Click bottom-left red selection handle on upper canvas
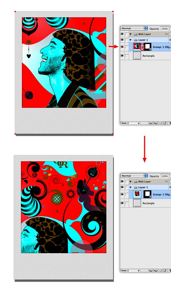The image size is (171, 296). [15, 134]
